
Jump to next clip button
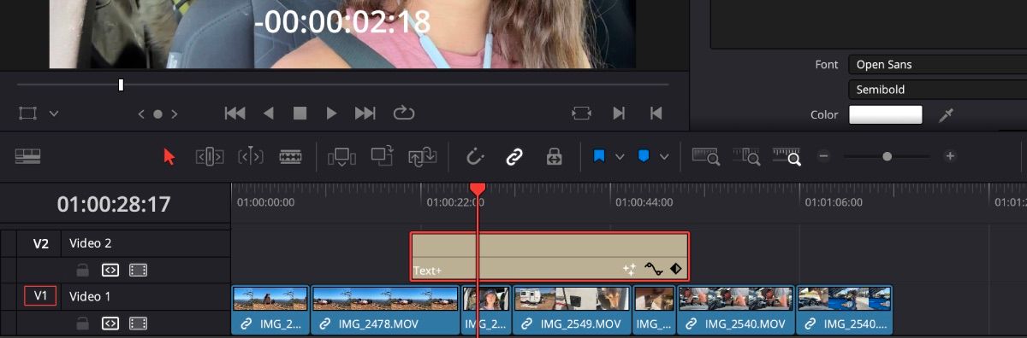[619, 113]
